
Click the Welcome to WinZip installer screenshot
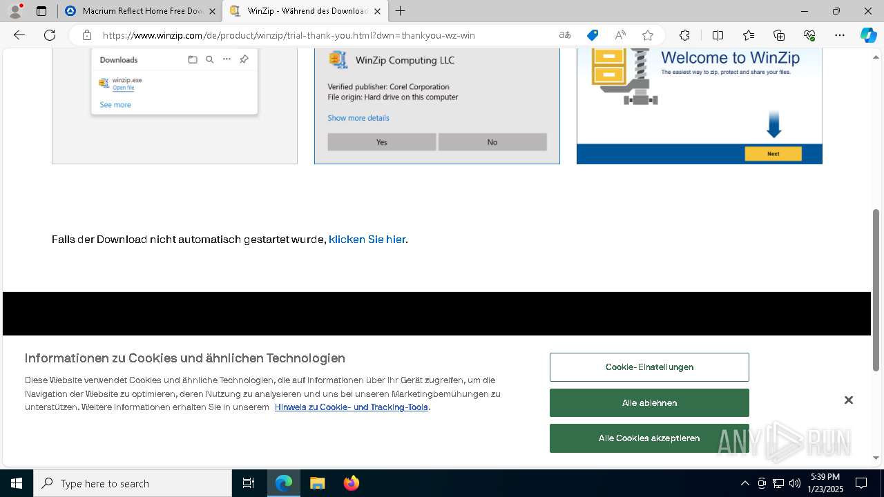point(700,106)
